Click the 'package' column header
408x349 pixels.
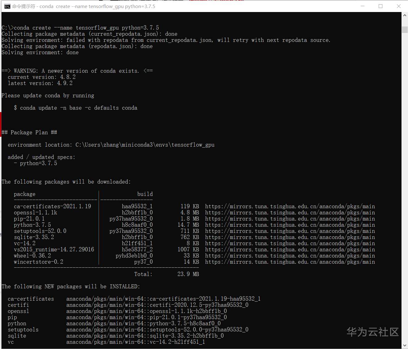coord(25,194)
